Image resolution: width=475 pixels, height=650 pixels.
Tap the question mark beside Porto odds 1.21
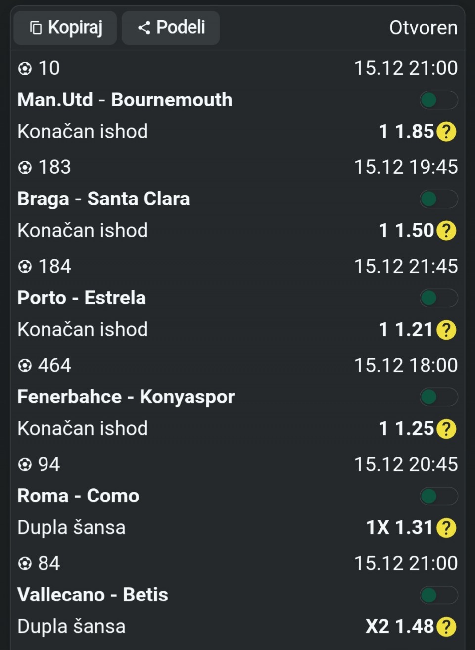coord(446,330)
